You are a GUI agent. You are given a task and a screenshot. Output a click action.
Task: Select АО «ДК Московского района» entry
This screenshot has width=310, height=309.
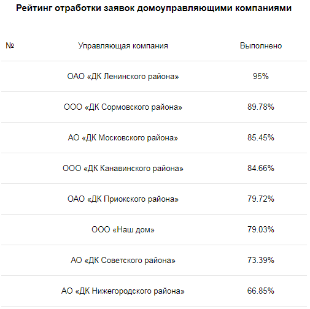tap(123, 138)
